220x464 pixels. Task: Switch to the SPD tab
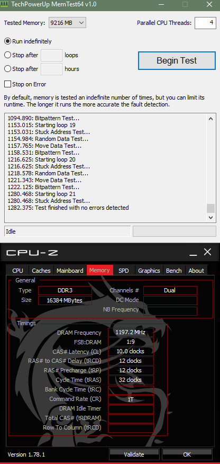click(x=124, y=271)
